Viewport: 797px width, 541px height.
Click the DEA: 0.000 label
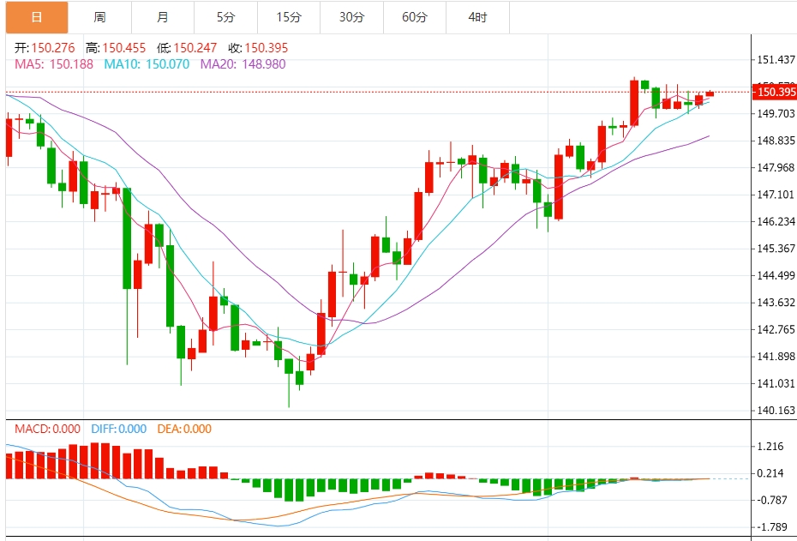pyautogui.click(x=184, y=429)
